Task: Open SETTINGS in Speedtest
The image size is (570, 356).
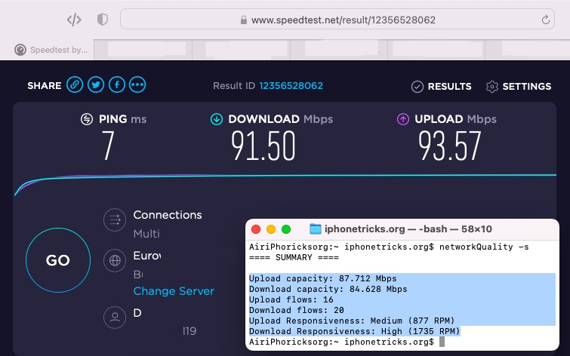Action: (x=519, y=87)
